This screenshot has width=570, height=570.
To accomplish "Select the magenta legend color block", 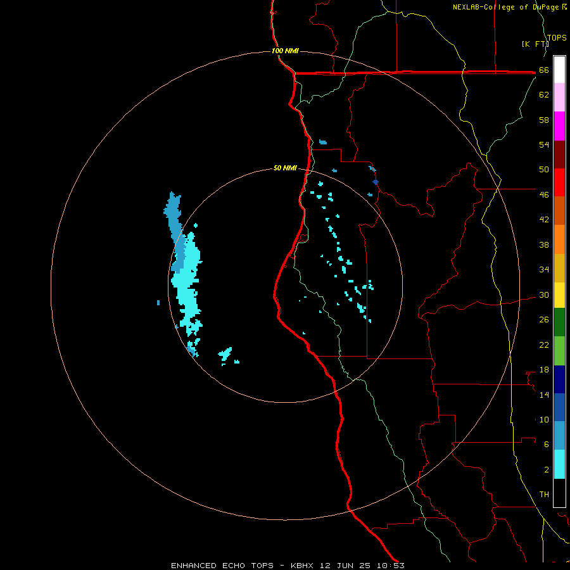I will 559,126.
